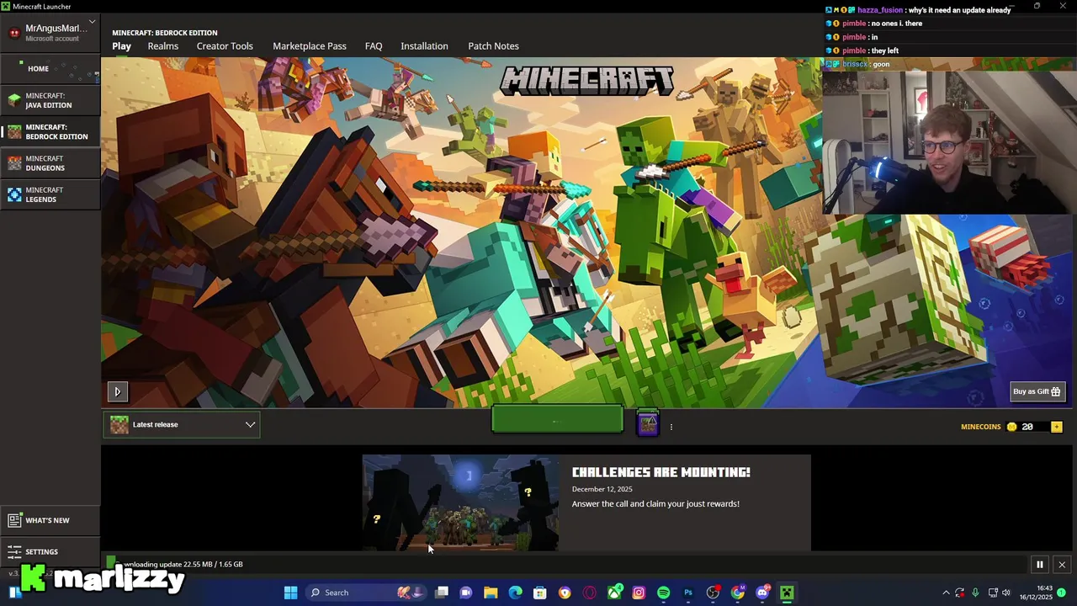Open the Home section in the sidebar
This screenshot has width=1077, height=606.
[50, 68]
